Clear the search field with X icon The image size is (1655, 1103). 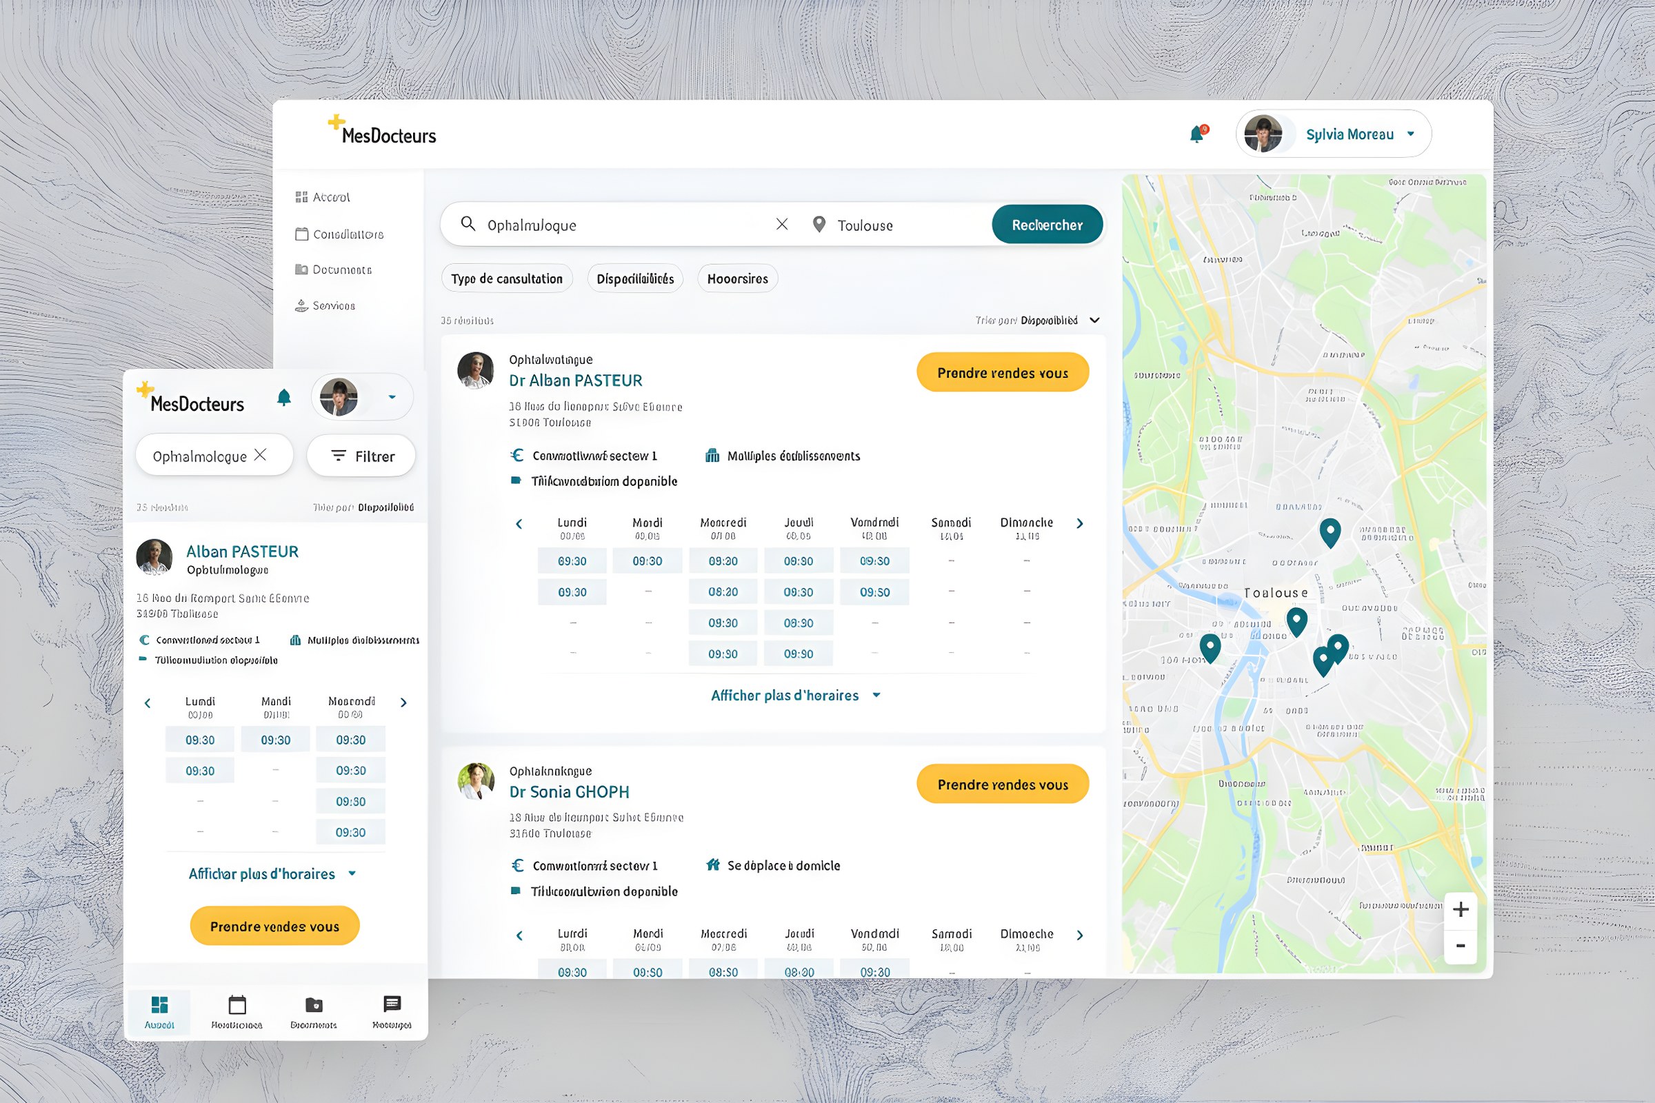click(x=782, y=225)
